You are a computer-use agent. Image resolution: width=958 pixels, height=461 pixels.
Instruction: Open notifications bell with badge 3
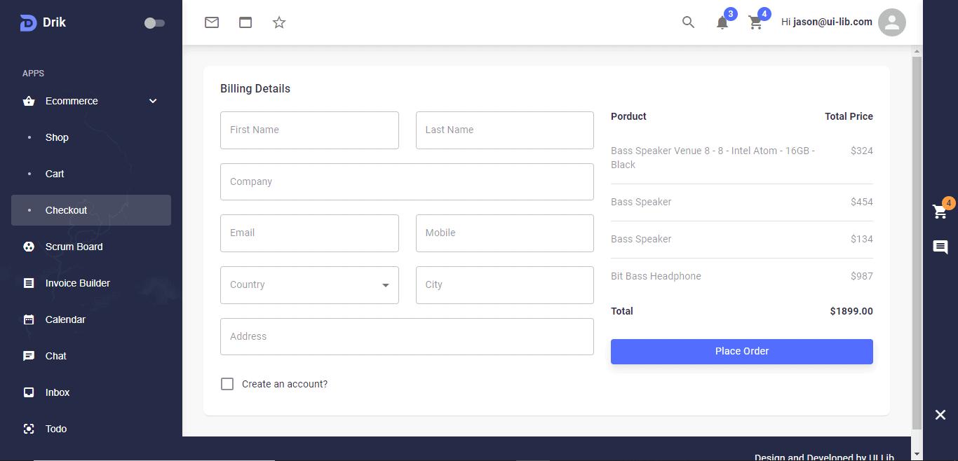(x=722, y=22)
